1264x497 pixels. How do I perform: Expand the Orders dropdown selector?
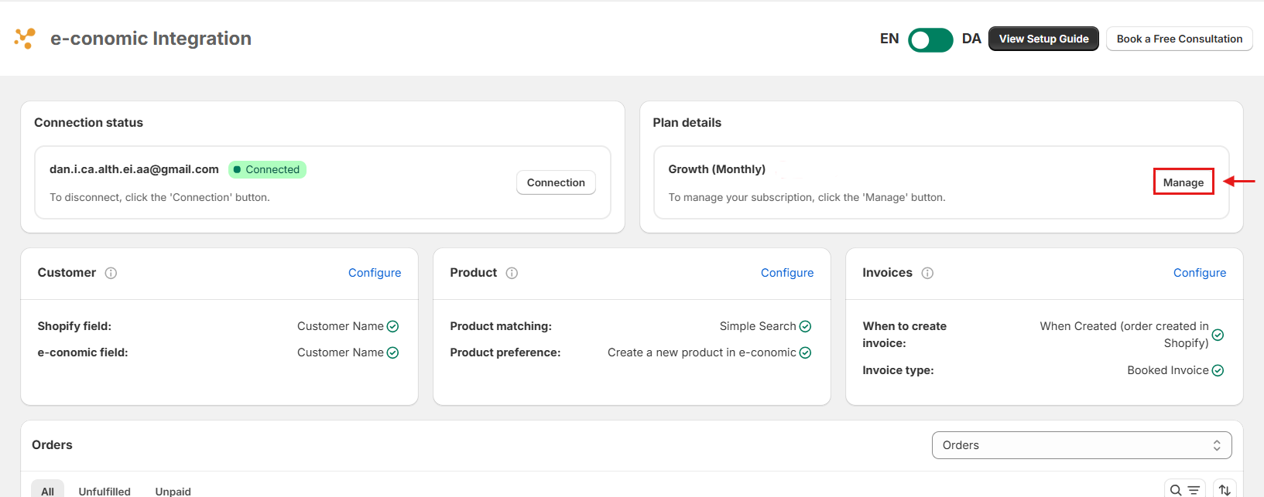[x=1082, y=445]
